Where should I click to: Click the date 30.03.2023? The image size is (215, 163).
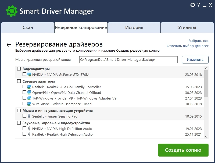click(193, 93)
